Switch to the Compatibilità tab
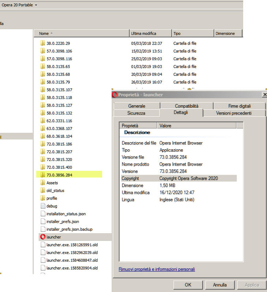The height and width of the screenshot is (292, 267). point(187,106)
